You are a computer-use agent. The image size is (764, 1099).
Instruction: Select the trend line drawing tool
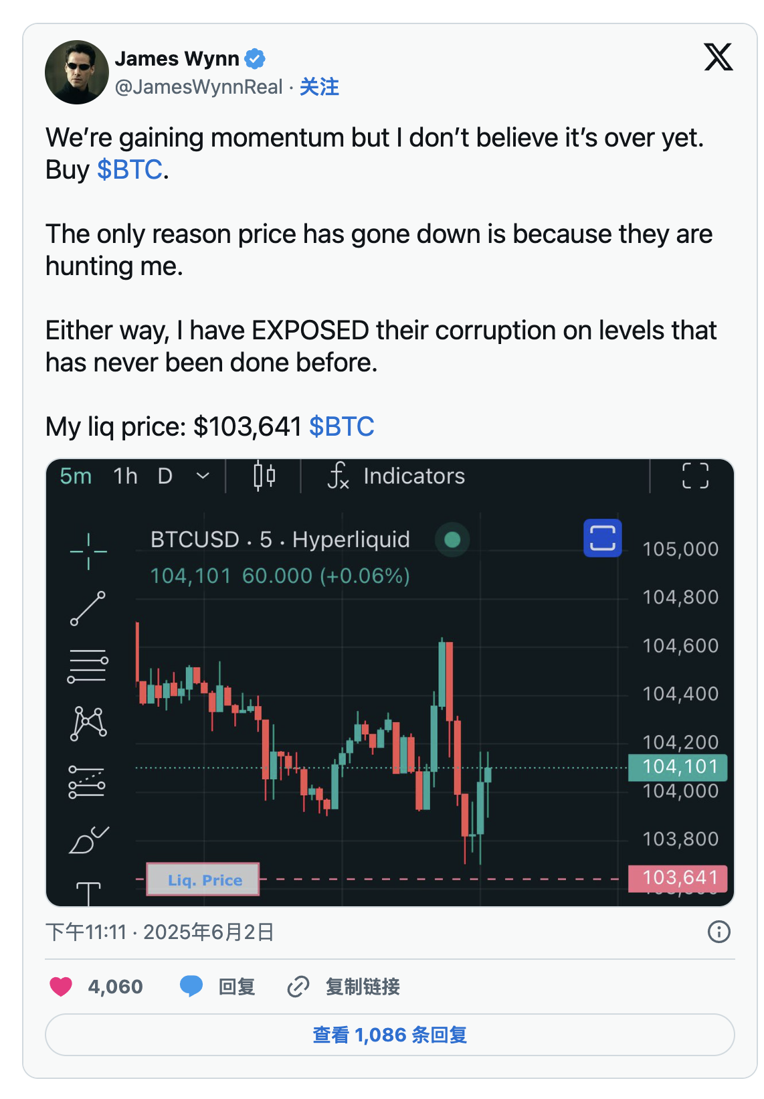click(x=88, y=608)
